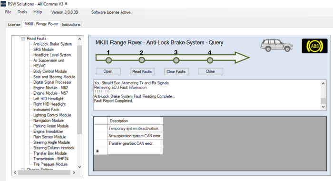The image size is (333, 181).
Task: Select Parking Assist Module in tree
Action: click(x=51, y=126)
